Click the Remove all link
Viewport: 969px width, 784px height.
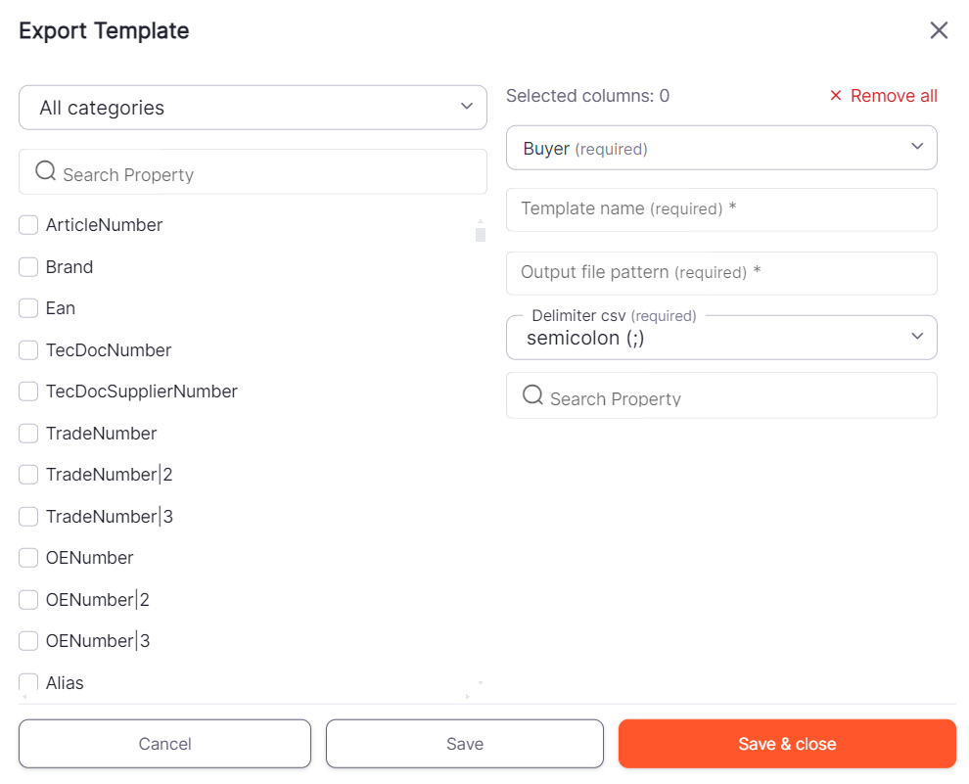[x=894, y=96]
